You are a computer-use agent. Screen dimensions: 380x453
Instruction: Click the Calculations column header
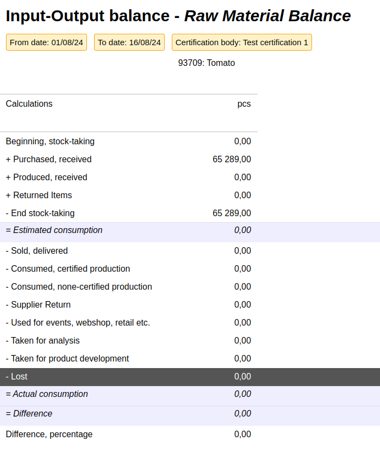pos(29,104)
